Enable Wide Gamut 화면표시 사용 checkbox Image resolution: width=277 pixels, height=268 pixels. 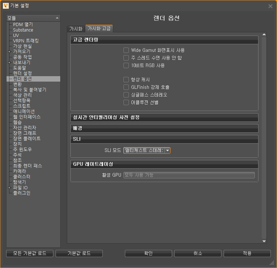pyautogui.click(x=126, y=50)
